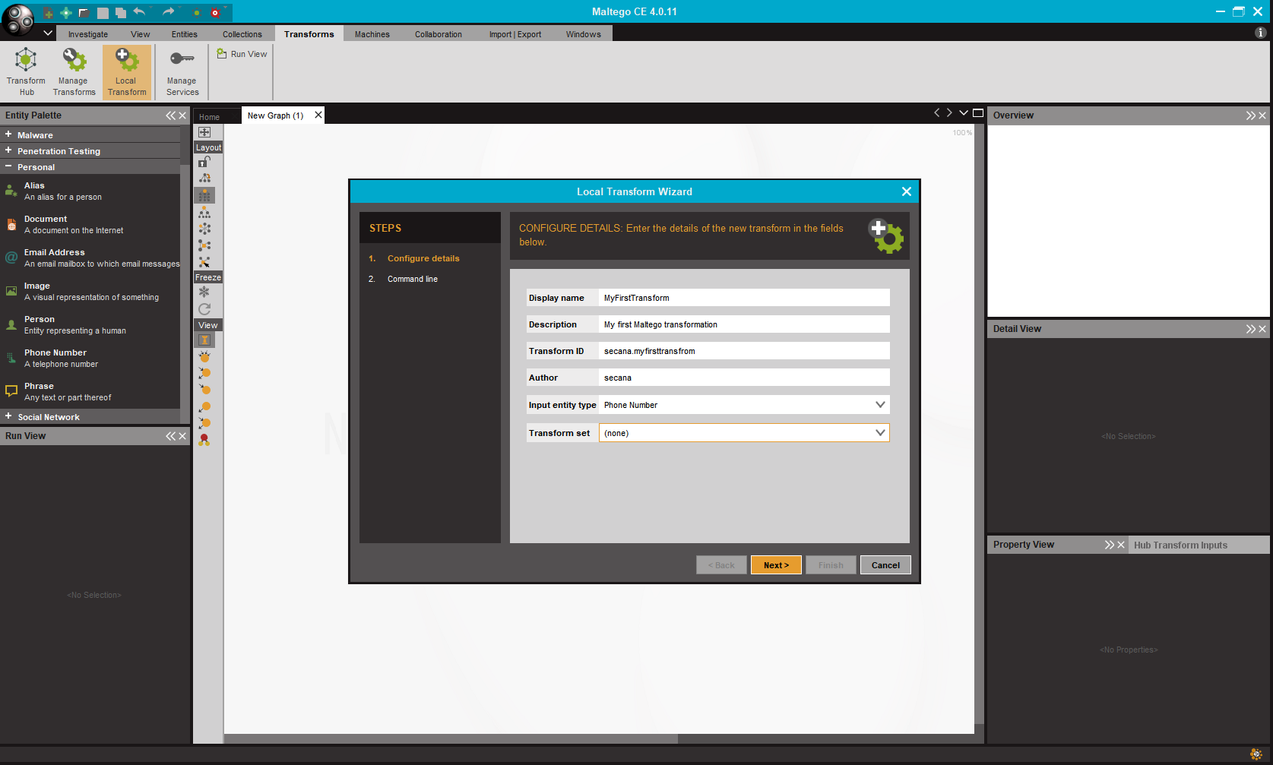This screenshot has height=765, width=1273.
Task: Click the open folder icon in the title bar
Action: coord(84,13)
